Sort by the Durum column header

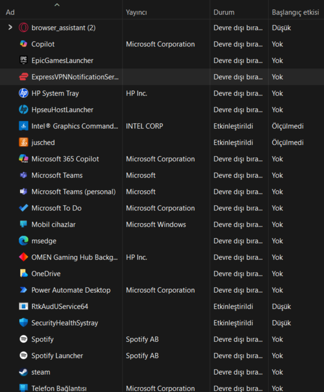tap(224, 12)
